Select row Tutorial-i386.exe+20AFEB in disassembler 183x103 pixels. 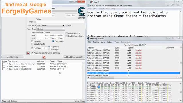pyautogui.click(x=134, y=73)
